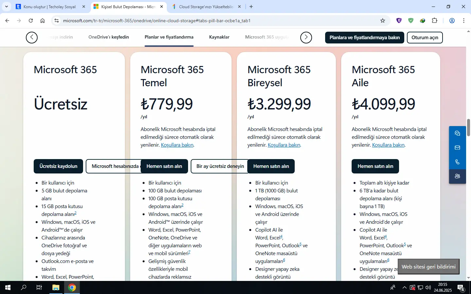Show hidden system tray icons
Screen dimensions: 471x294
pos(405,287)
